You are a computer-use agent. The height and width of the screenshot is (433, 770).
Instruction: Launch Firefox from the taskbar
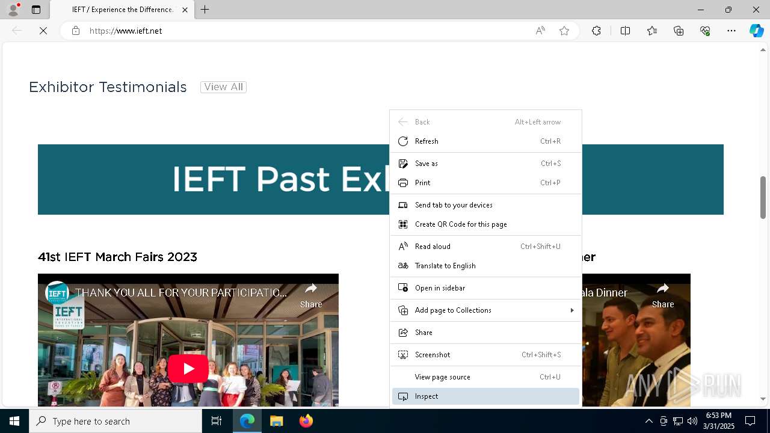(x=306, y=421)
